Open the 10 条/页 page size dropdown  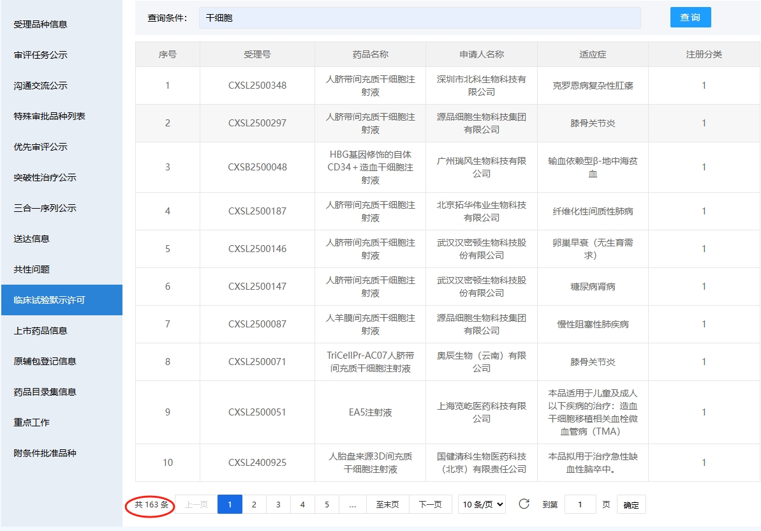(482, 504)
